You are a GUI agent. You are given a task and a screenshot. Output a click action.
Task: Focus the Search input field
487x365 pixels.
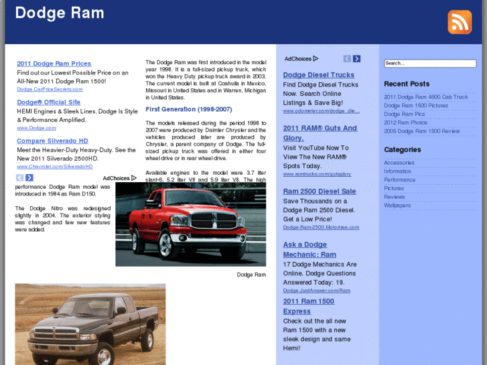(x=430, y=64)
